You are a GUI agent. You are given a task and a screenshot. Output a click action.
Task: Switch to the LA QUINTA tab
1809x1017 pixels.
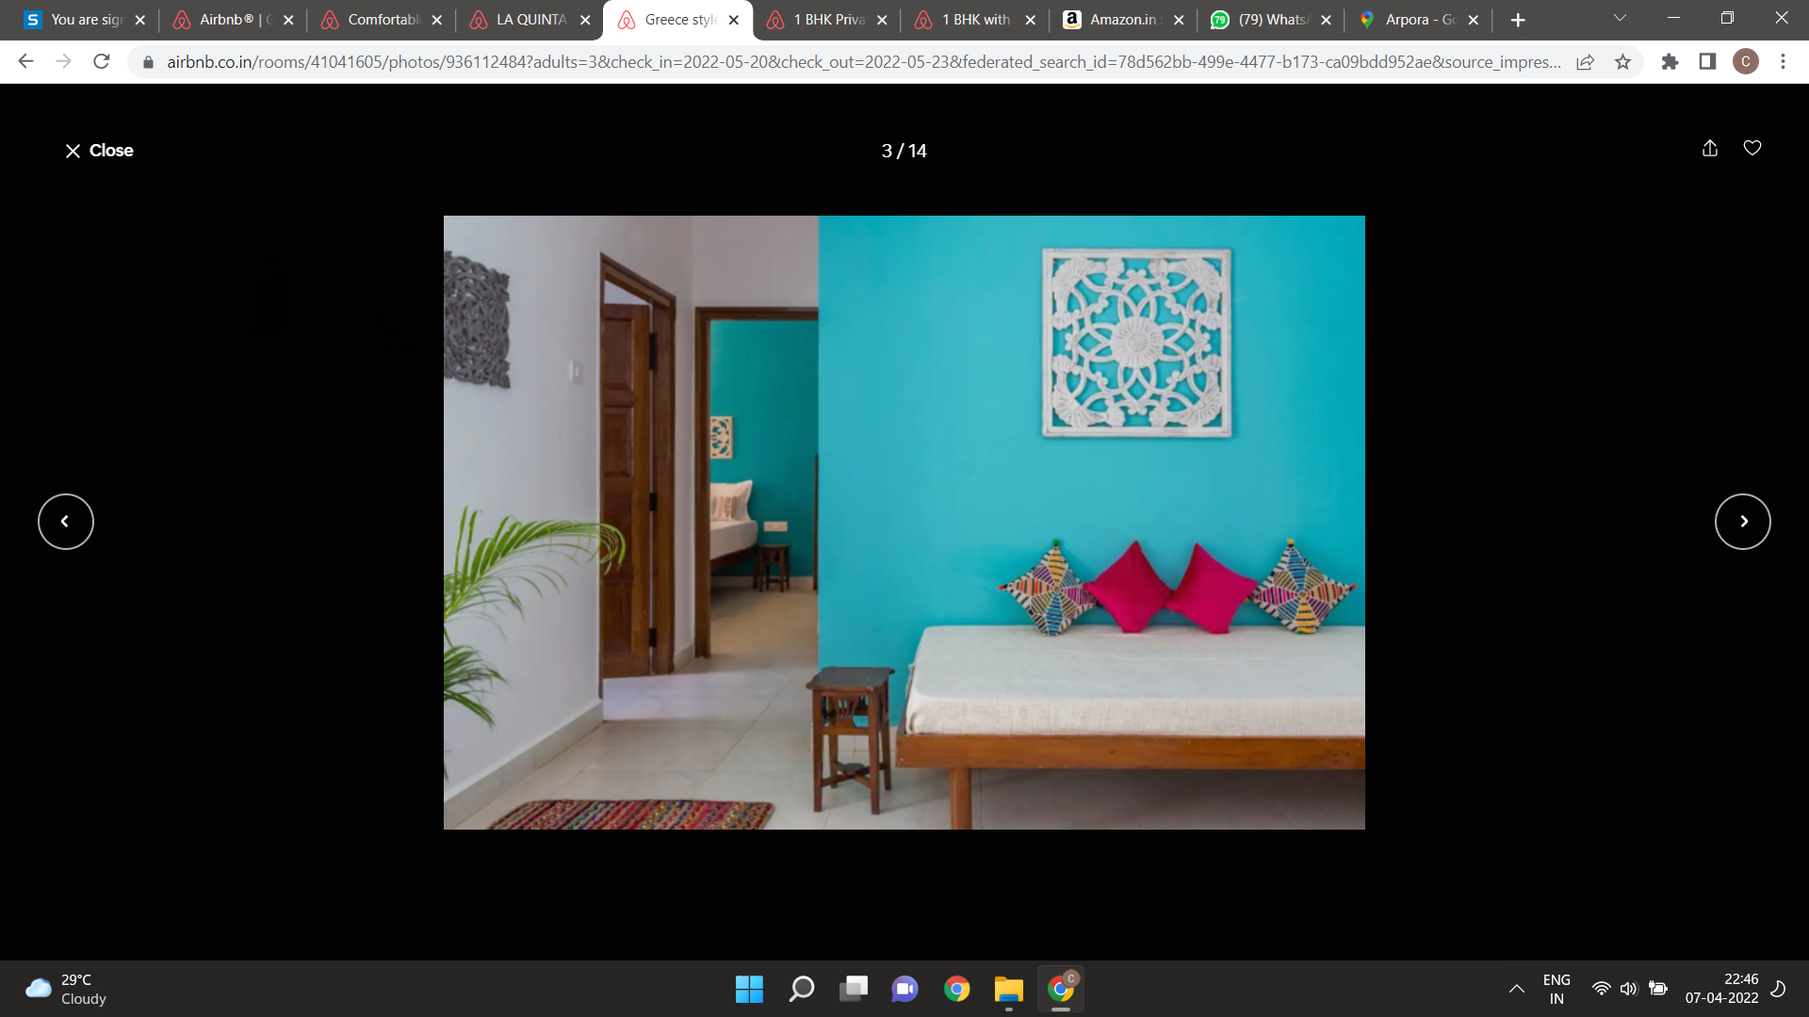pos(530,20)
